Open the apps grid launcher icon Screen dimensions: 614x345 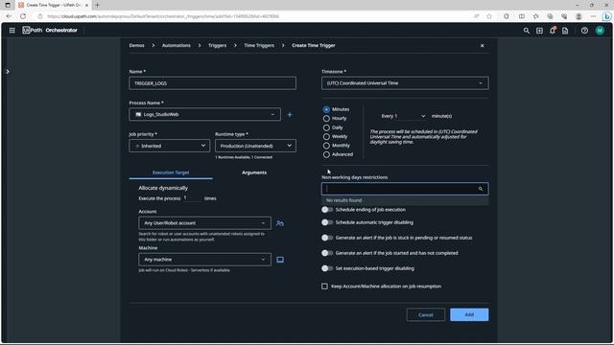(x=12, y=30)
